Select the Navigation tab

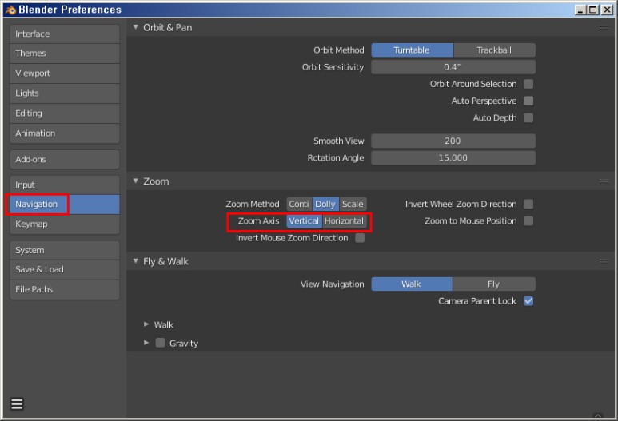pos(65,204)
